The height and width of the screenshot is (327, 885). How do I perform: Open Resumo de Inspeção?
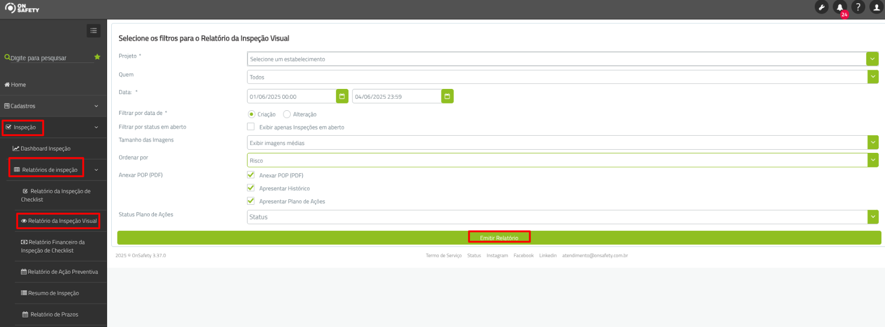[x=50, y=293]
